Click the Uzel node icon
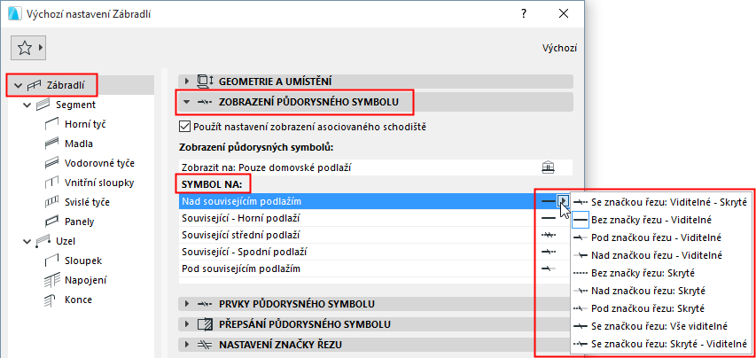Viewport: 756px width, 358px height. 43,241
